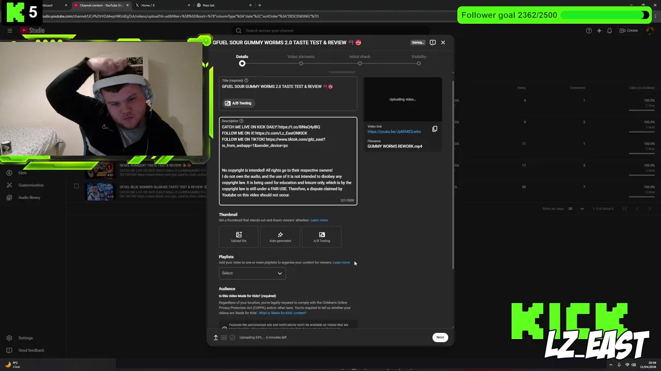The image size is (661, 371).
Task: Open What is 'Made for Kids' content link
Action: tap(282, 313)
